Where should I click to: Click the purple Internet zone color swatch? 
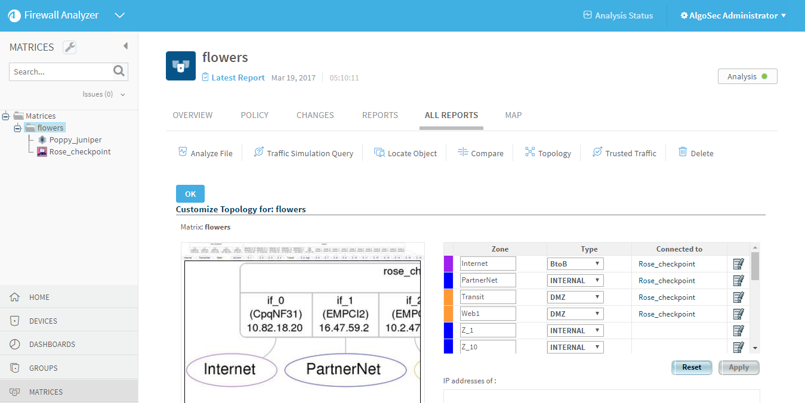(449, 264)
